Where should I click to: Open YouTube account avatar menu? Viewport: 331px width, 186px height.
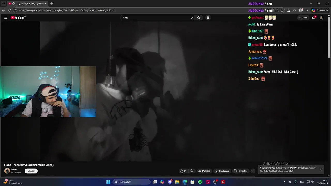click(321, 18)
